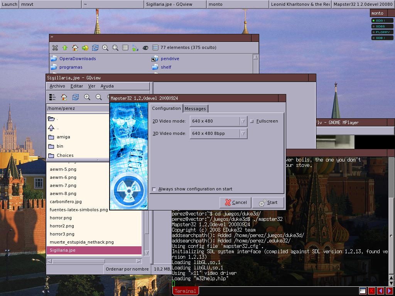This screenshot has width=395, height=296.
Task: Click the a-z sort icon in file manager
Action: (135, 47)
